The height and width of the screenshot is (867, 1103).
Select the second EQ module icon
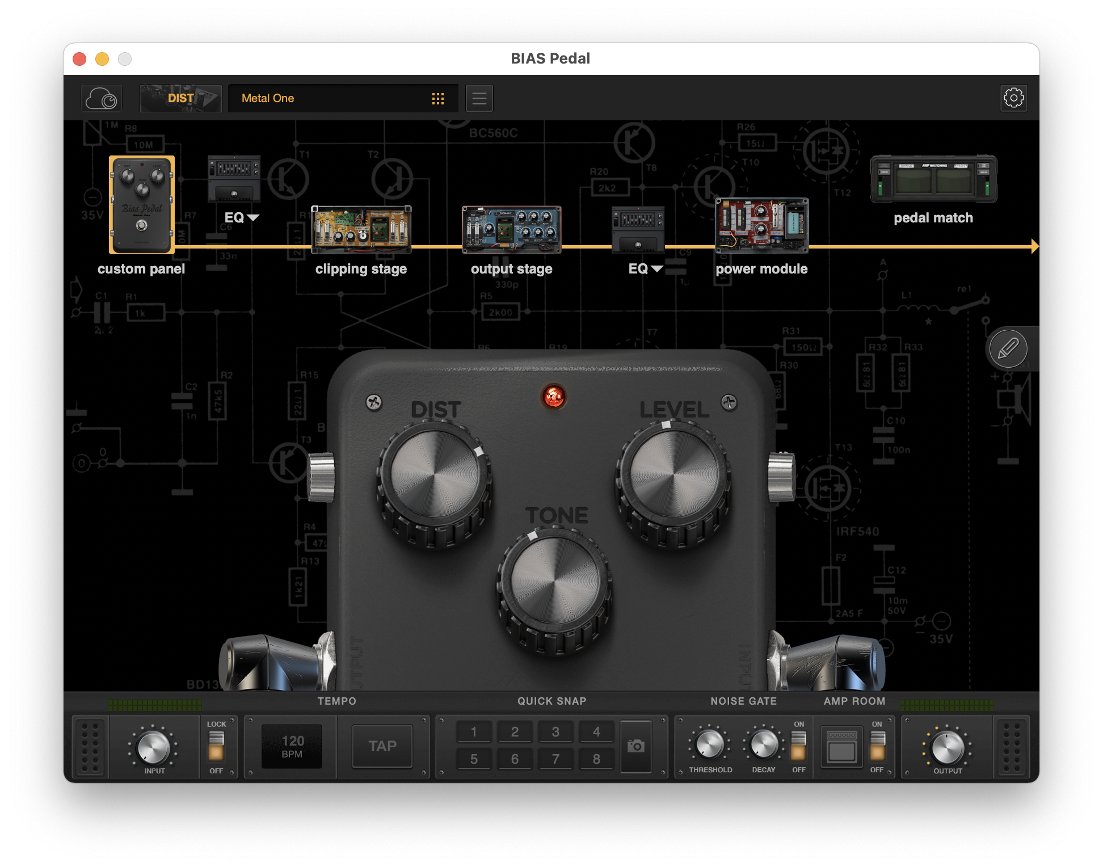point(638,229)
